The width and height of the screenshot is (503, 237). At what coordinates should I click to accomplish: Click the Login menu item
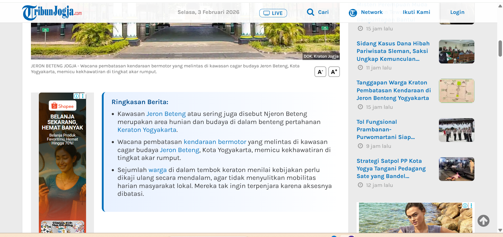tap(457, 12)
